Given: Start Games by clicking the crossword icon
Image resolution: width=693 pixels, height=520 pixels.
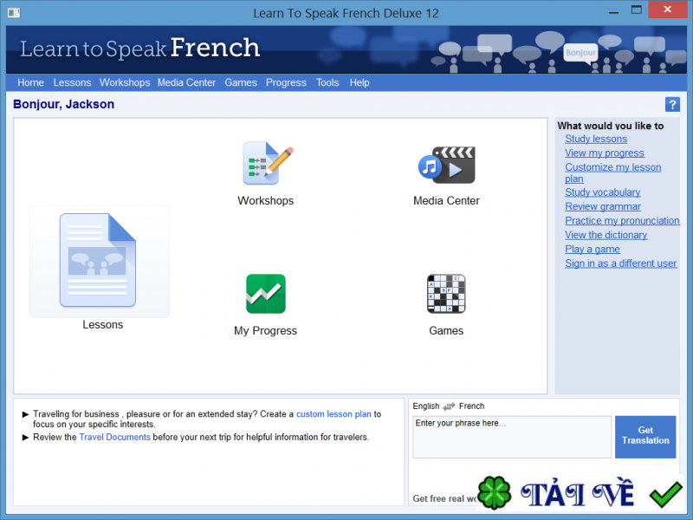Looking at the screenshot, I should [x=445, y=294].
